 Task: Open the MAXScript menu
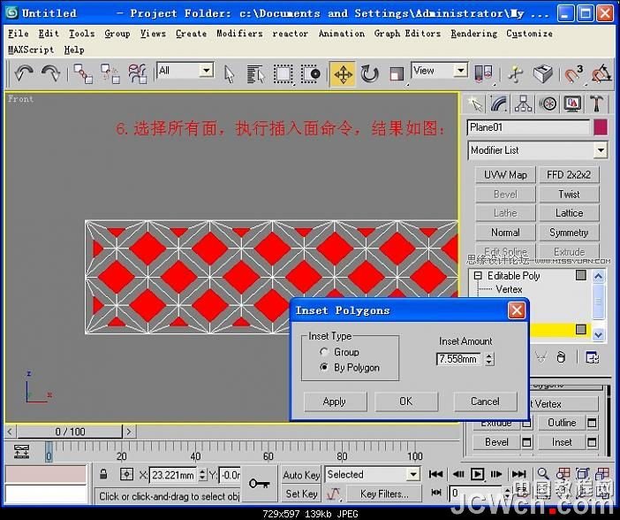[31, 50]
